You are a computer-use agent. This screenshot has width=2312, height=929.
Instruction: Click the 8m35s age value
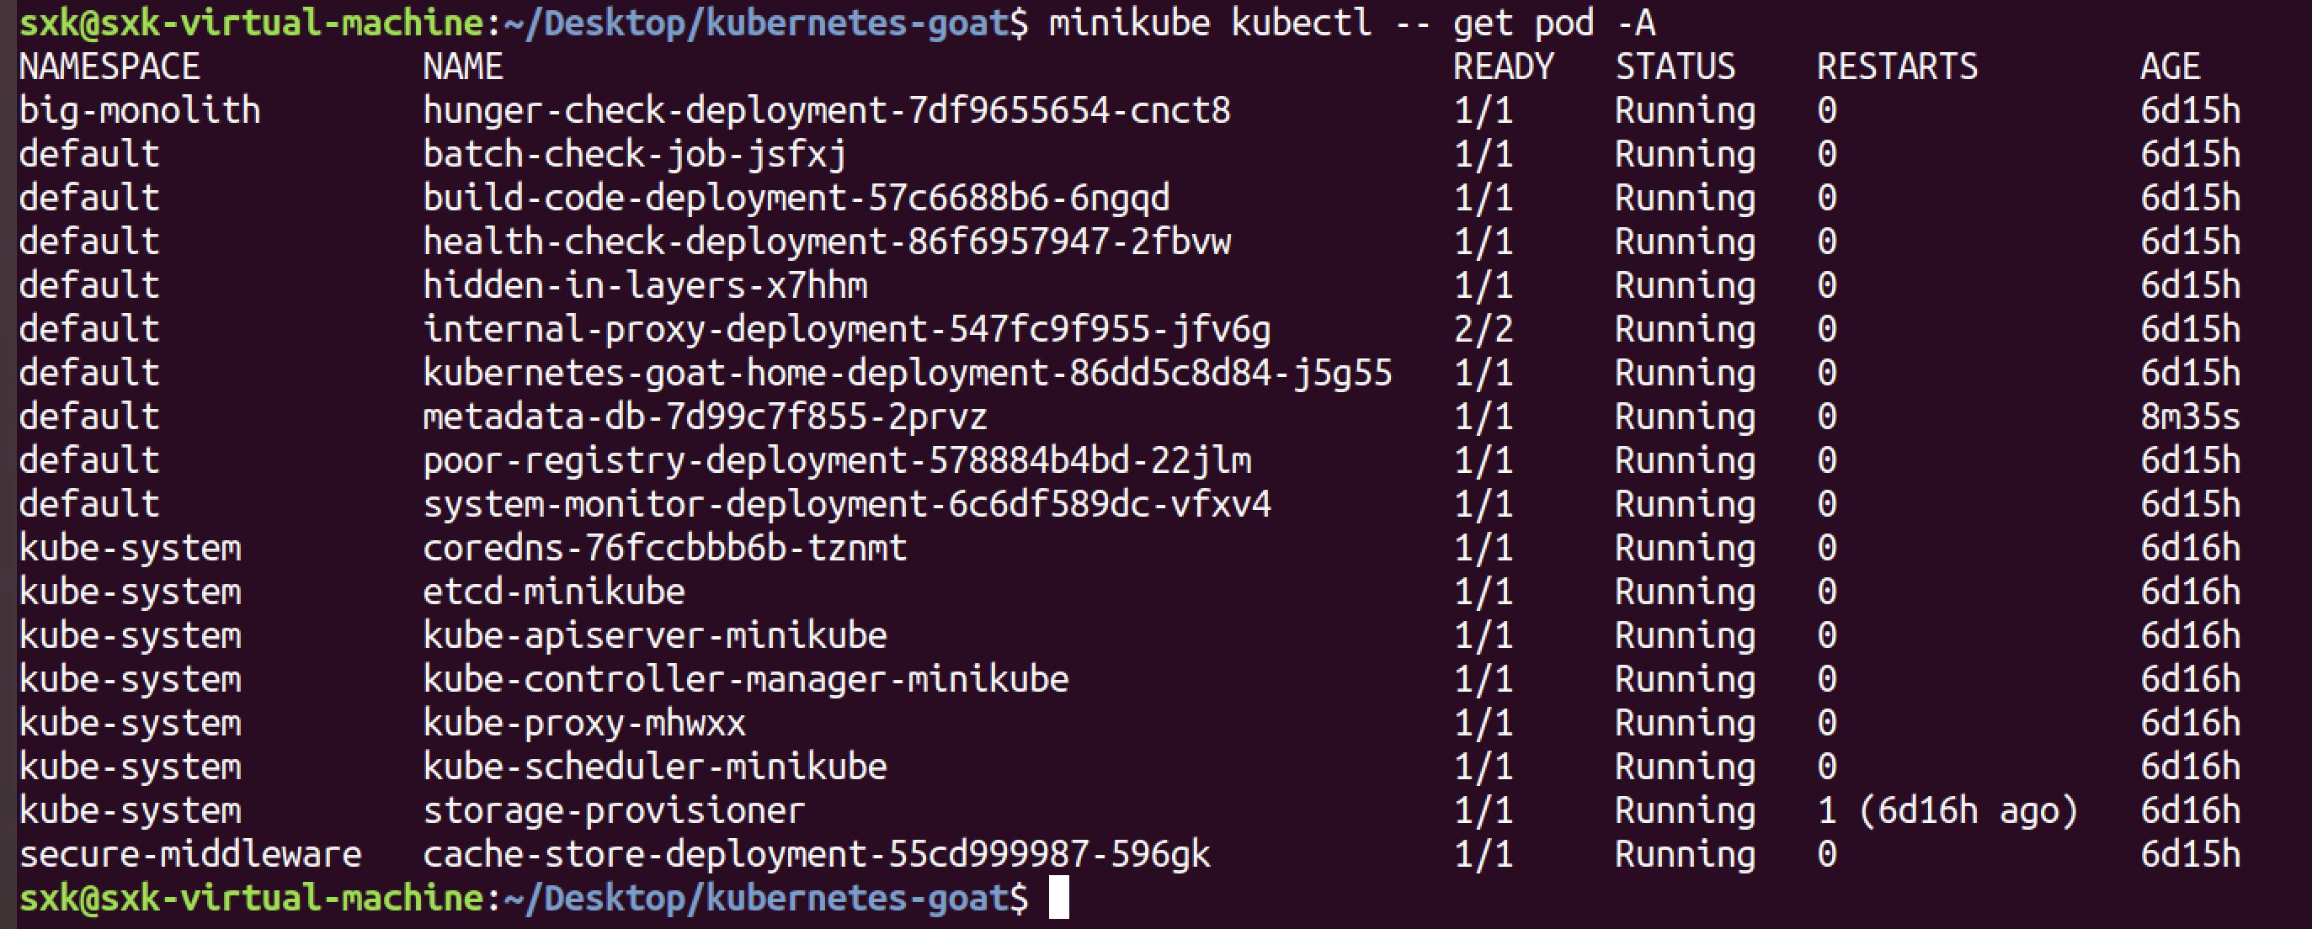2190,417
